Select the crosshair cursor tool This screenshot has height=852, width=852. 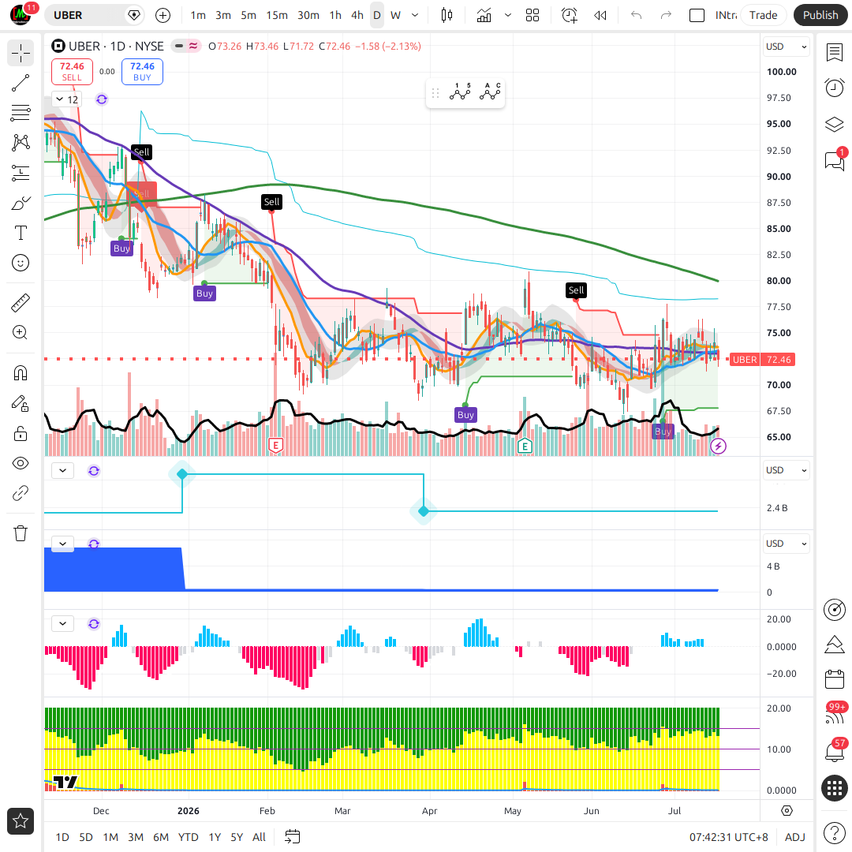pos(21,54)
